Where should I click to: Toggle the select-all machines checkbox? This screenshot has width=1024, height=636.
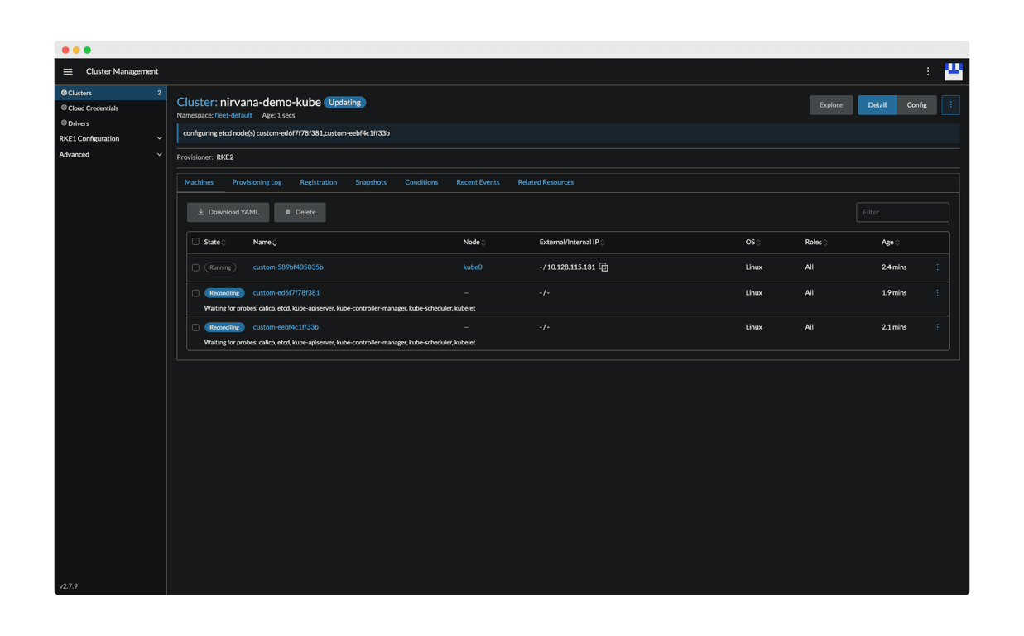(x=195, y=242)
